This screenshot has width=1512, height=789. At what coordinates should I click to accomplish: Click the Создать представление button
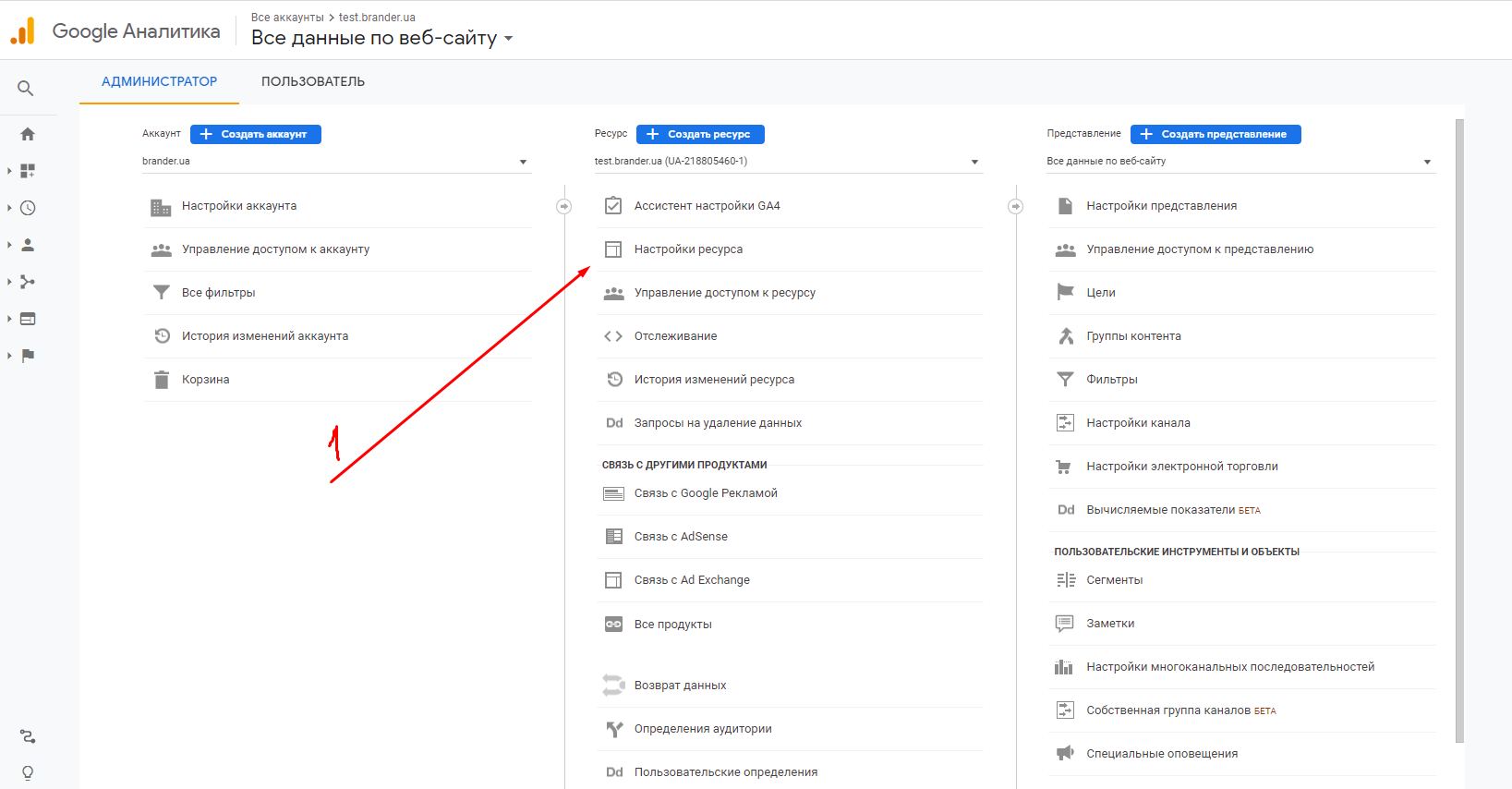click(x=1215, y=134)
